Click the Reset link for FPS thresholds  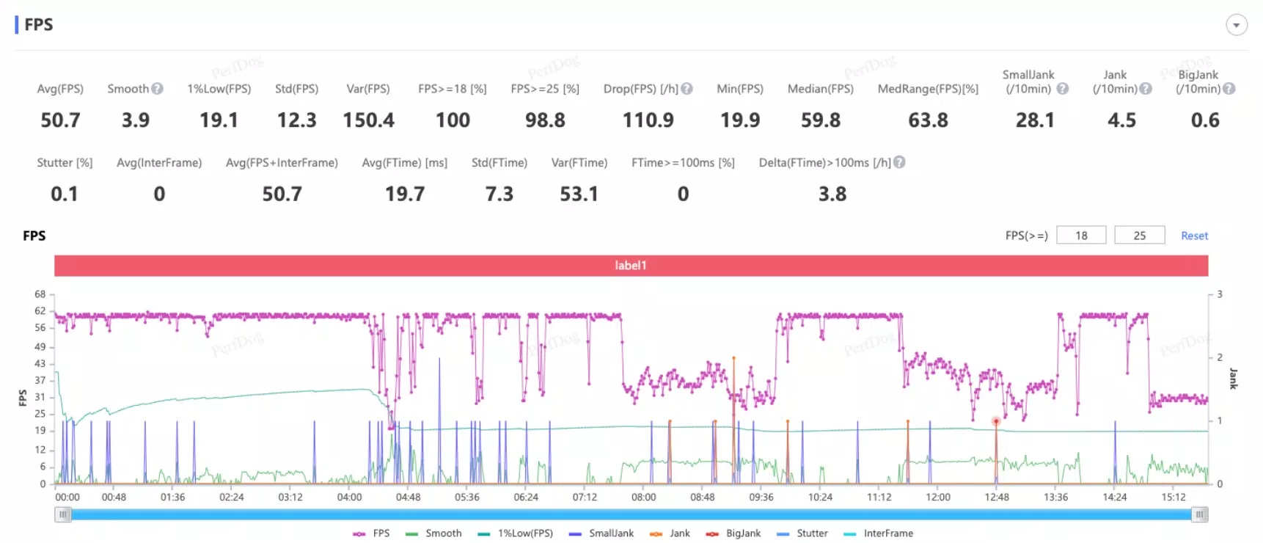tap(1194, 236)
